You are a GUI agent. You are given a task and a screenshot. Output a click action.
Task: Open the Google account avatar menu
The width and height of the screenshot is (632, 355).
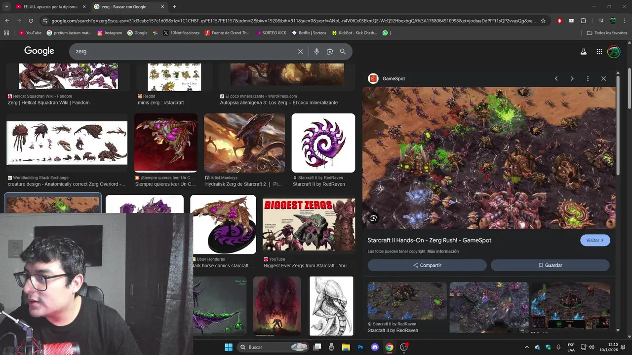(x=614, y=51)
